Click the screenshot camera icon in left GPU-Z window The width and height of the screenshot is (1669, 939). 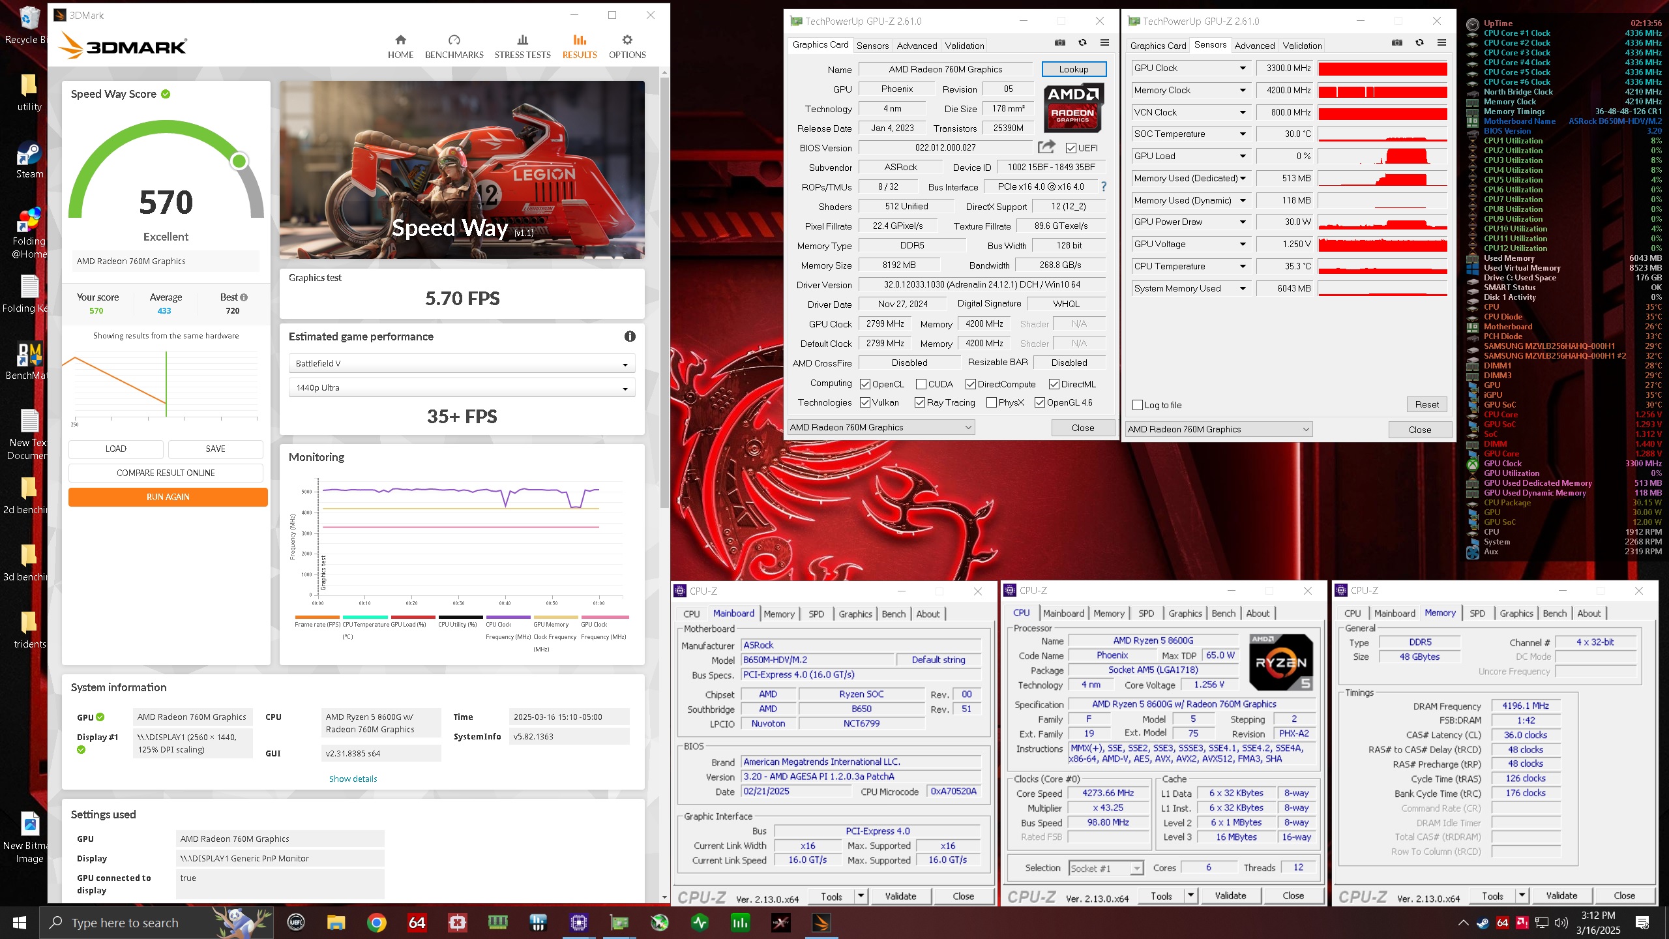(x=1060, y=43)
